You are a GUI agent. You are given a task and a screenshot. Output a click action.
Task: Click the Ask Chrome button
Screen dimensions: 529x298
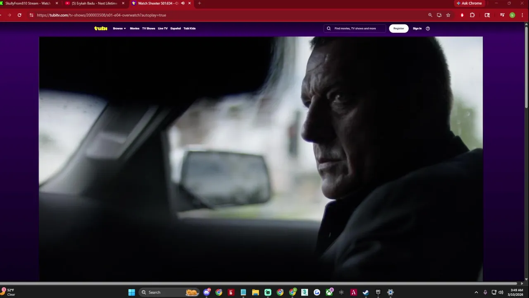pos(469,3)
